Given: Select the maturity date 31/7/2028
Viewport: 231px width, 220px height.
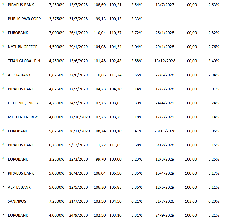Looking at the screenshot, I should (78, 19).
